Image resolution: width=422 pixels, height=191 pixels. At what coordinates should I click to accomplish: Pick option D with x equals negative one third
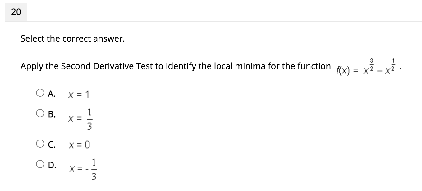(40, 163)
